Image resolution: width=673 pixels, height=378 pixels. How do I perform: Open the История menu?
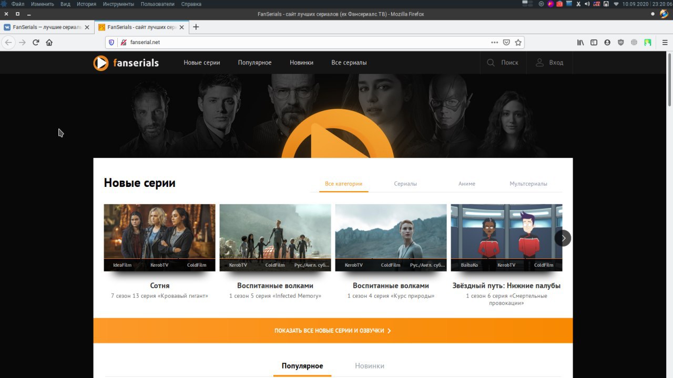(x=86, y=4)
